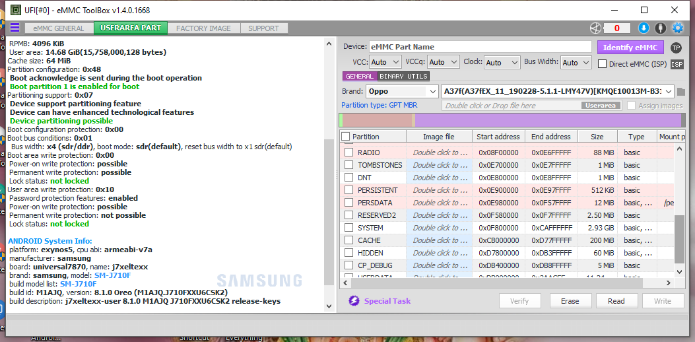Switch to eMMC GENERAL tab
Image resolution: width=695 pixels, height=342 pixels.
tap(59, 28)
